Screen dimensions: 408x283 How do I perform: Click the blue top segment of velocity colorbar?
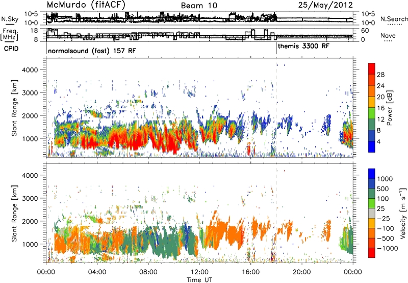tap(372, 174)
